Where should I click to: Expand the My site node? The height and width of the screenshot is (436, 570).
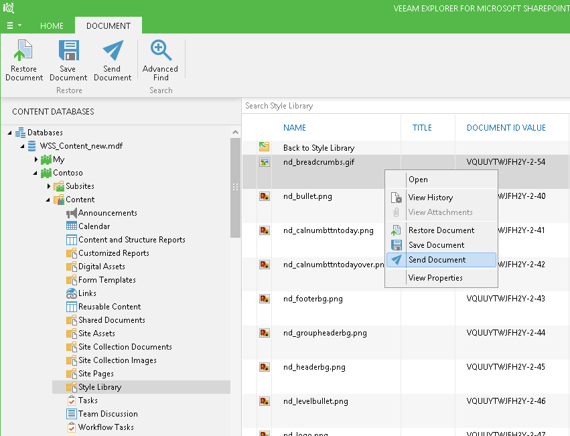tap(35, 159)
